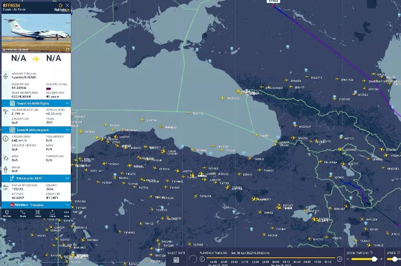
Task: Click the Zoom Timeline slider handle
Action: [374, 259]
